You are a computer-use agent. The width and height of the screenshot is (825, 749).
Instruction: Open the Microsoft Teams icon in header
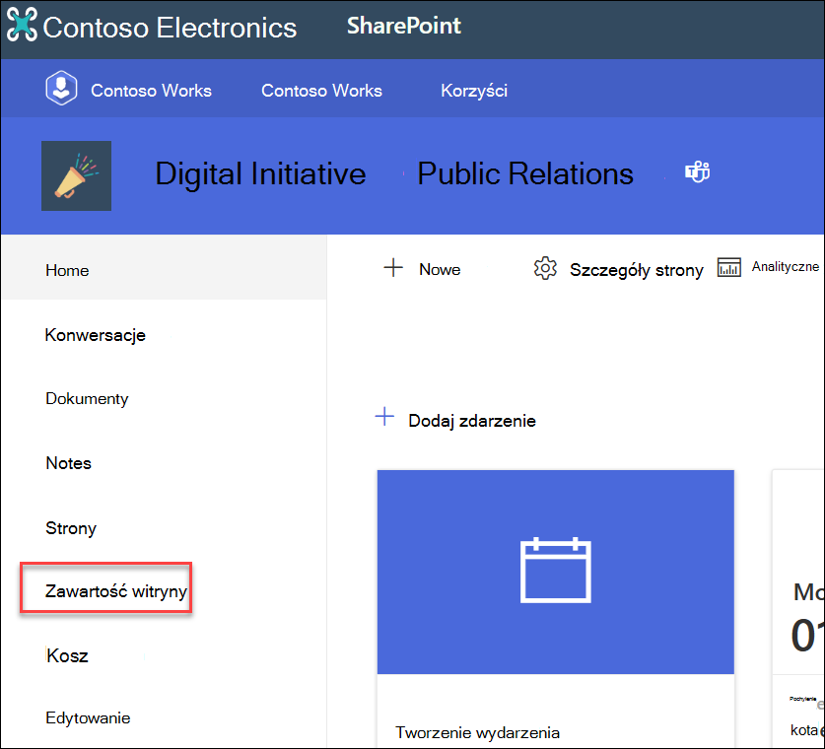(697, 172)
